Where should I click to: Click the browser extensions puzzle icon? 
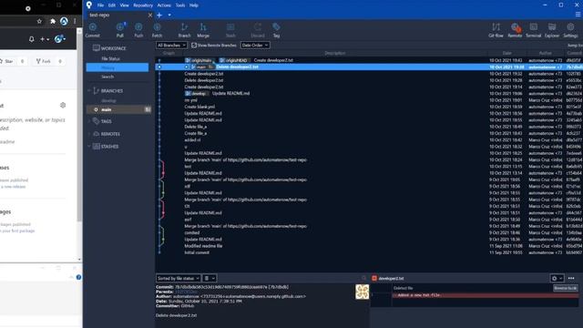(x=53, y=21)
